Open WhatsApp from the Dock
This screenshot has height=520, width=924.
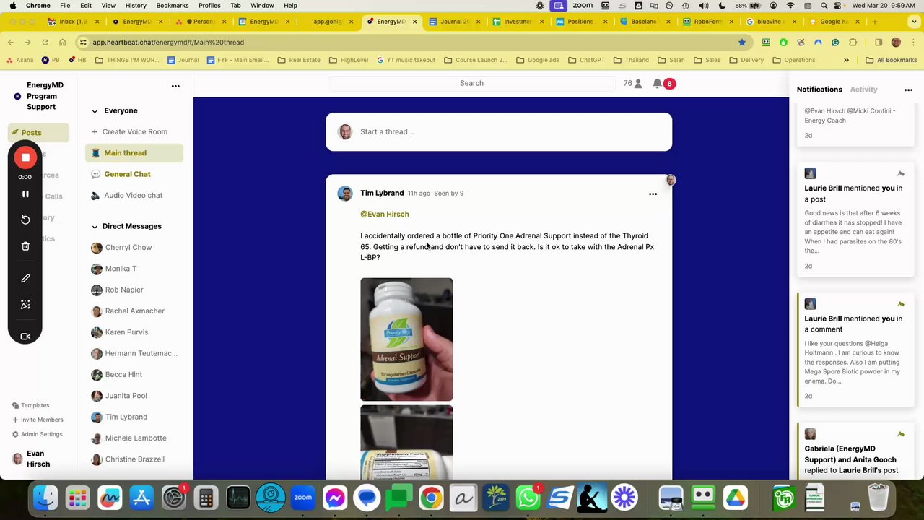528,498
